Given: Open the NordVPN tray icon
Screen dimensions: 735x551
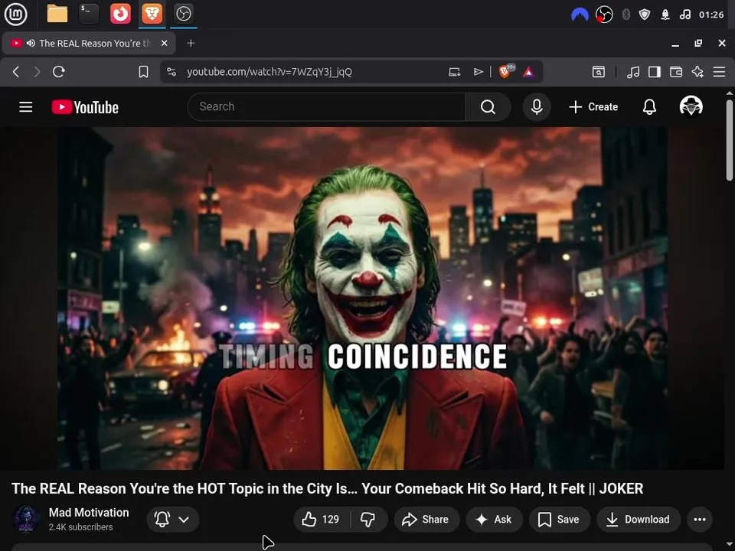Looking at the screenshot, I should click(x=580, y=15).
